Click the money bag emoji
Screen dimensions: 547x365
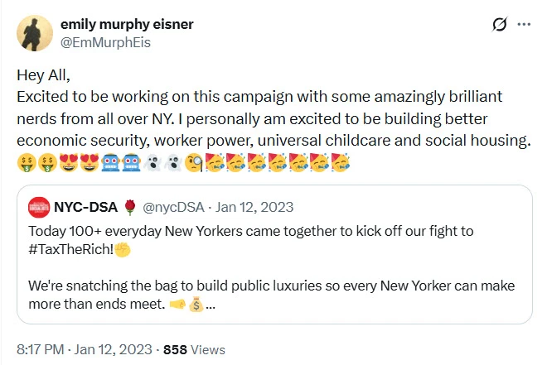tap(196, 305)
